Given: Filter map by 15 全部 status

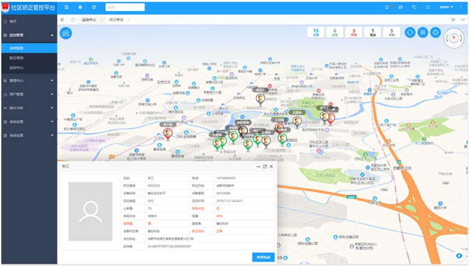Looking at the screenshot, I should [x=316, y=32].
